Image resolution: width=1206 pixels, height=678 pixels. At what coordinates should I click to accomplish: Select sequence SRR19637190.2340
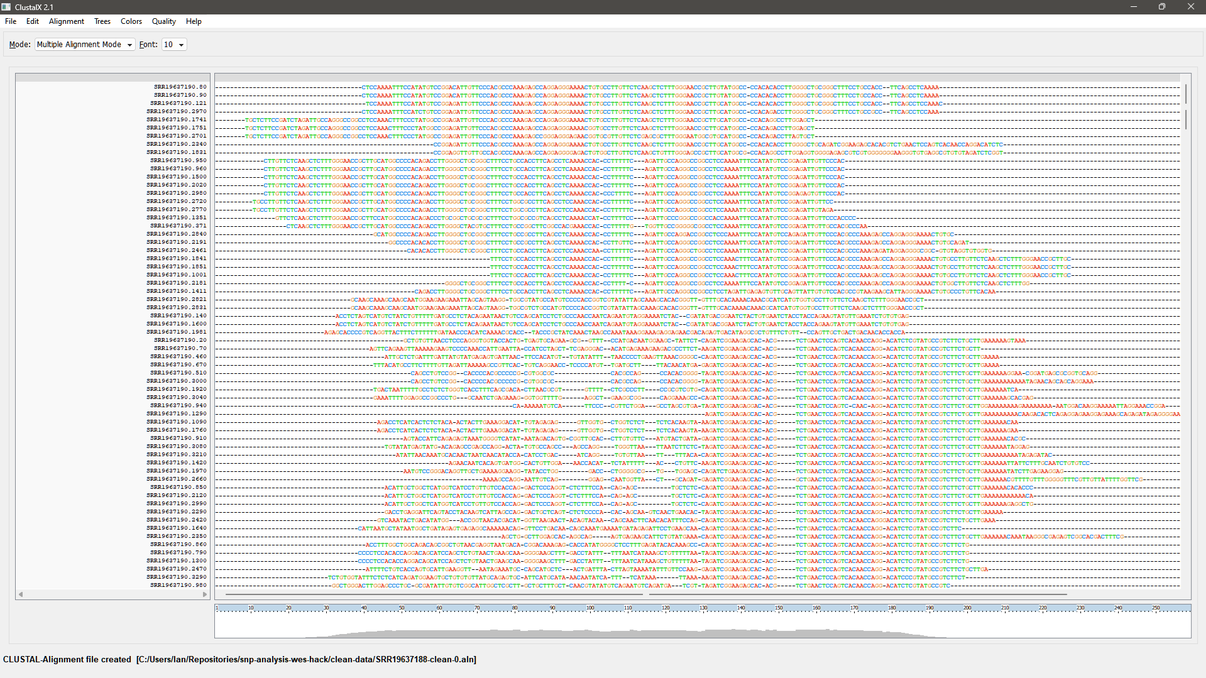[177, 144]
